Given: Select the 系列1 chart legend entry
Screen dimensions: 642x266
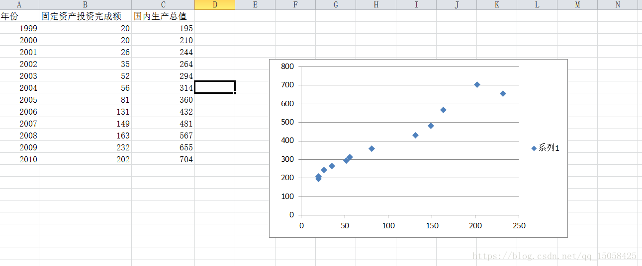Looking at the screenshot, I should coord(546,148).
